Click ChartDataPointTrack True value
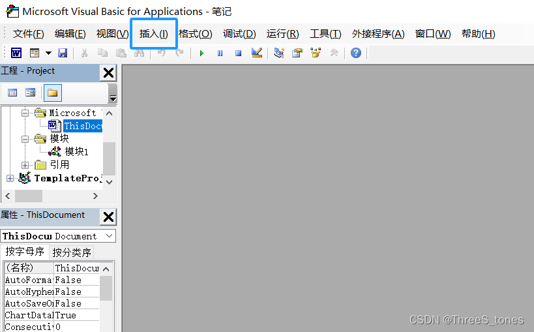The width and height of the screenshot is (534, 332). (x=77, y=315)
